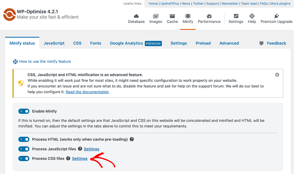Open the Settings sub-tab under Minify
This screenshot has width=294, height=174.
pyautogui.click(x=179, y=43)
